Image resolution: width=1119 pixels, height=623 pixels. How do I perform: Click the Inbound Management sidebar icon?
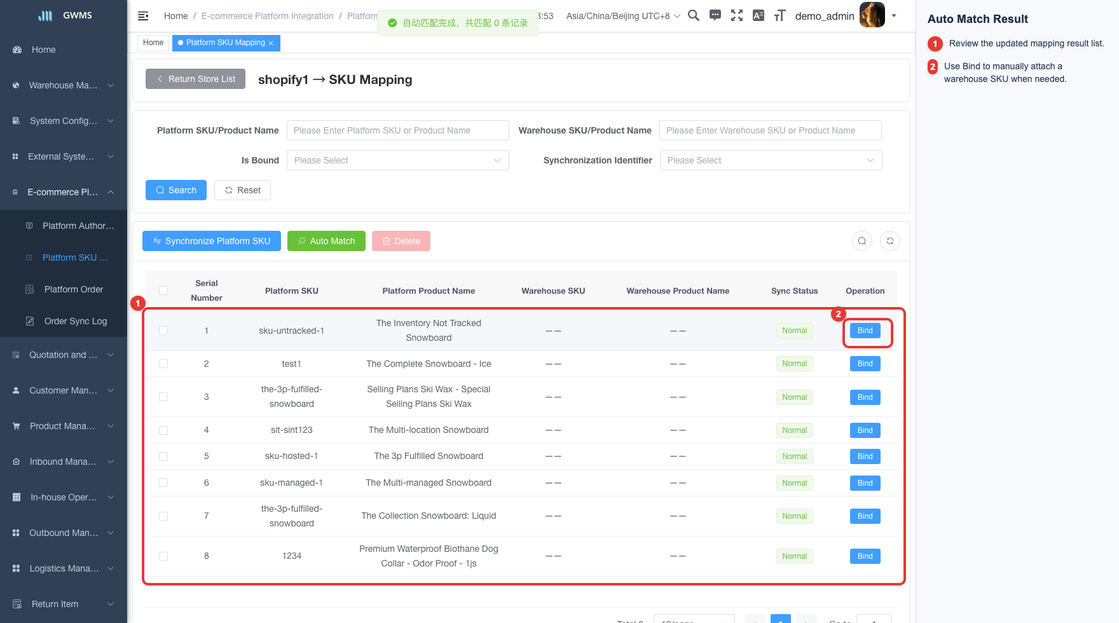tap(16, 462)
